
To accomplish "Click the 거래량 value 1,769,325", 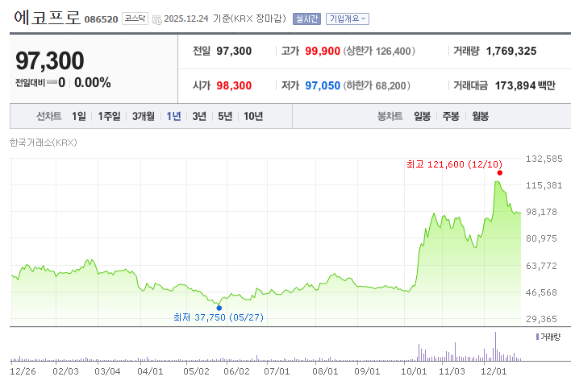I will click(x=511, y=51).
